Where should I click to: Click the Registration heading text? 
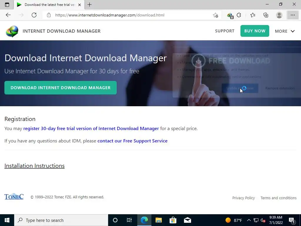20,119
